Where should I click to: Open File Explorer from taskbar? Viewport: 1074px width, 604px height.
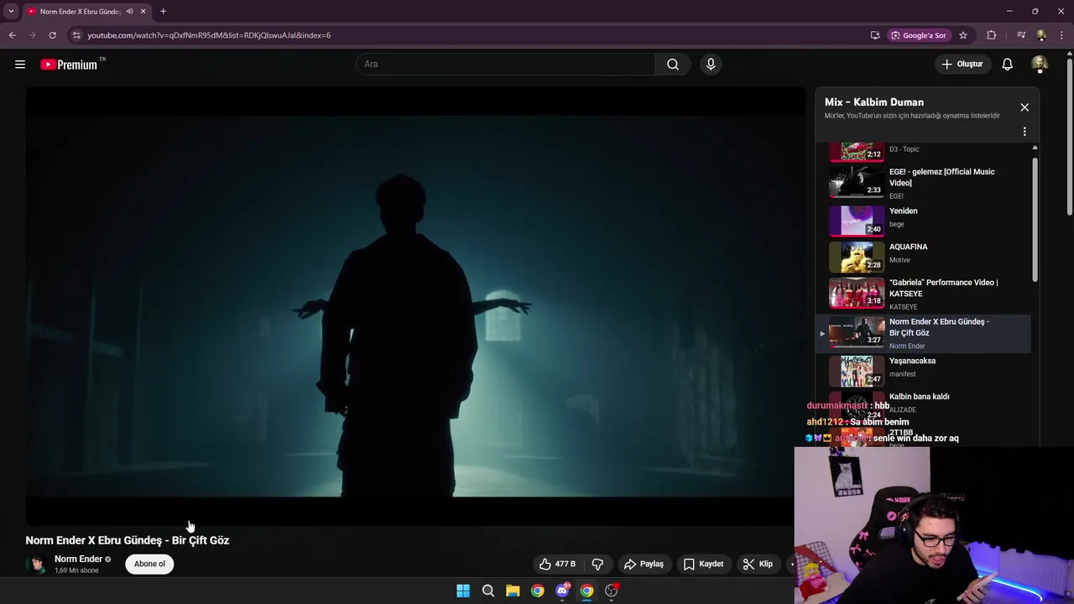[513, 591]
